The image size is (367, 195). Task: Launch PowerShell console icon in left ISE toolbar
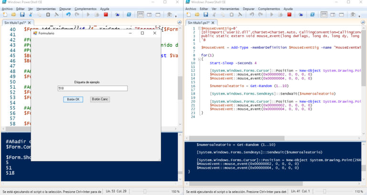(x=129, y=15)
